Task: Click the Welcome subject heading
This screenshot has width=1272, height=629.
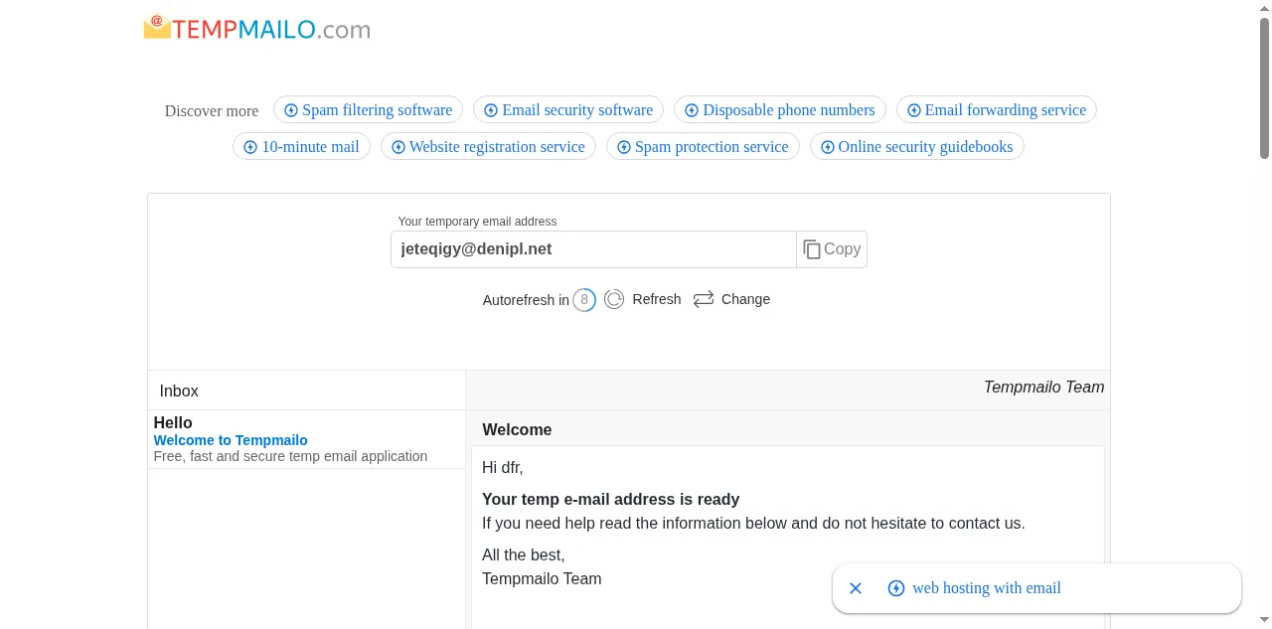Action: [x=517, y=430]
